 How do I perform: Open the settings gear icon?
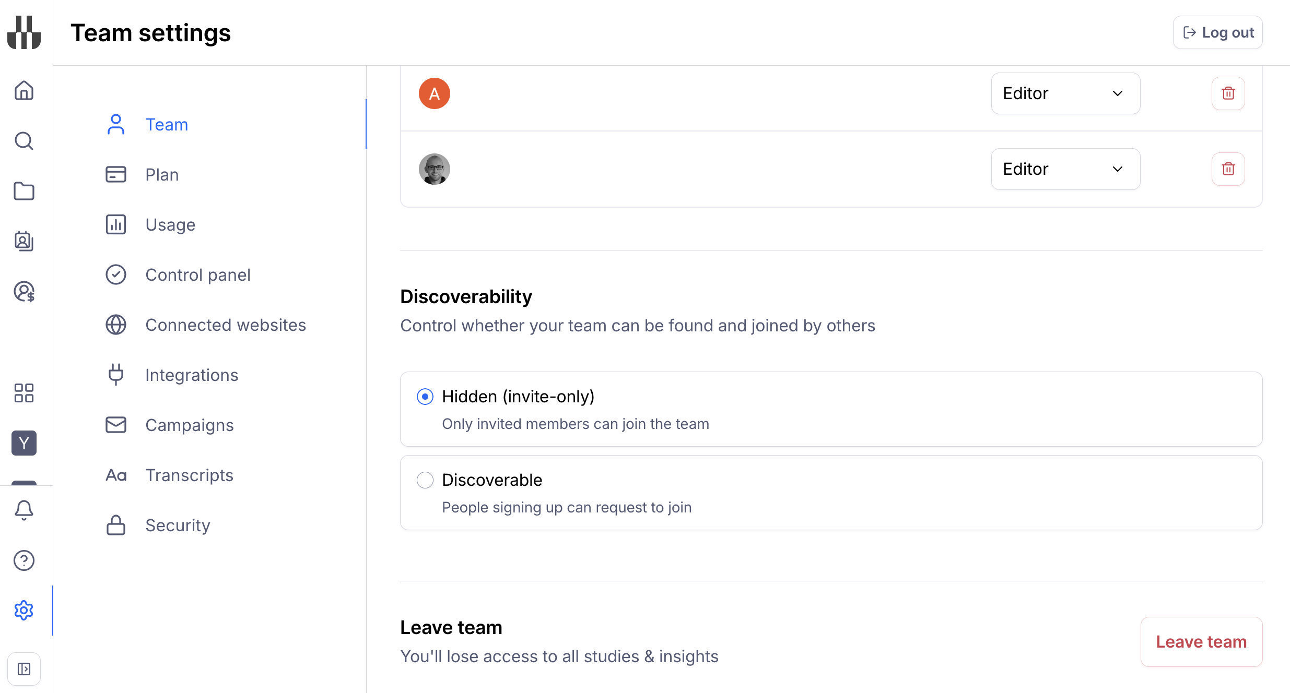click(x=24, y=611)
